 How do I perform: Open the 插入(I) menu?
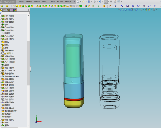(x=44, y=2)
